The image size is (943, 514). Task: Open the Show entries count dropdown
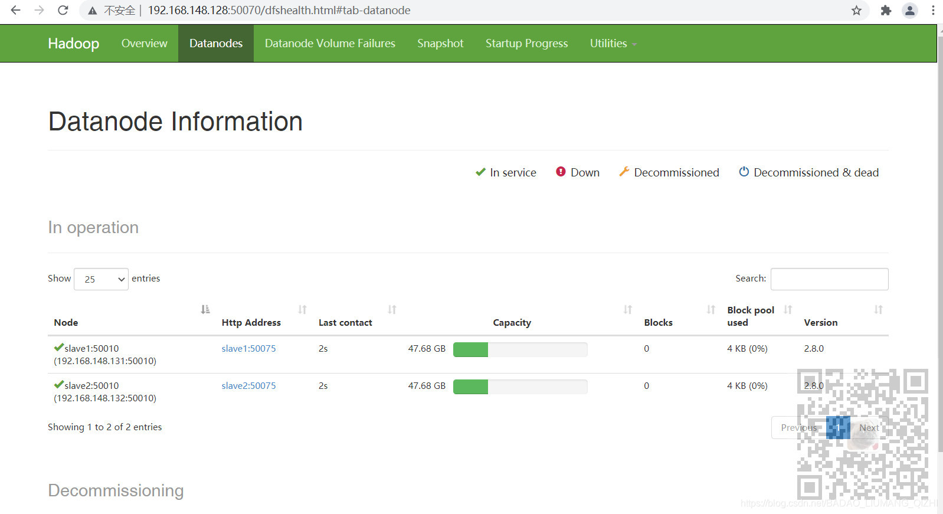click(101, 279)
